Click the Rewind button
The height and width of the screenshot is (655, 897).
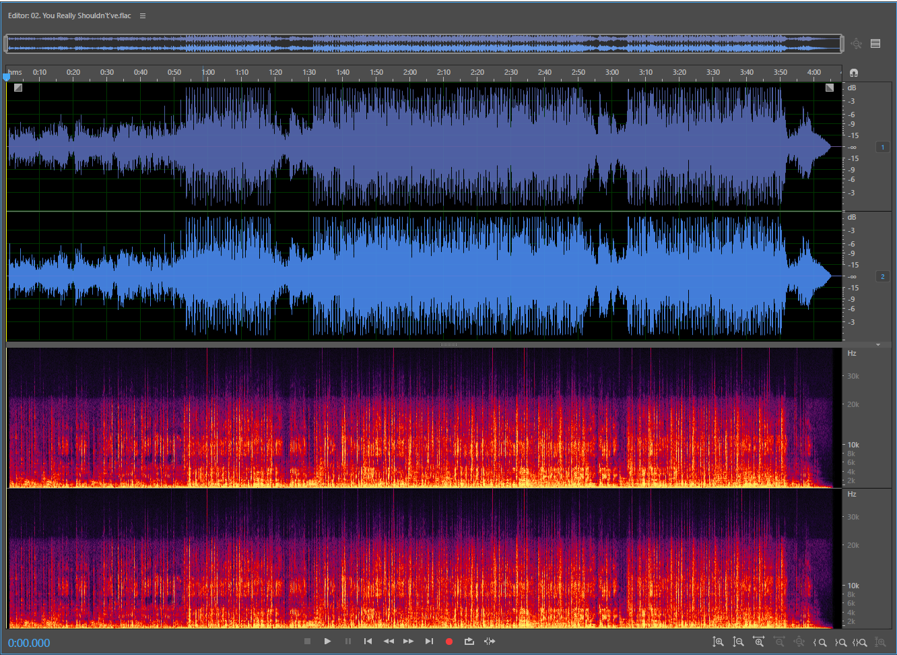tap(389, 642)
